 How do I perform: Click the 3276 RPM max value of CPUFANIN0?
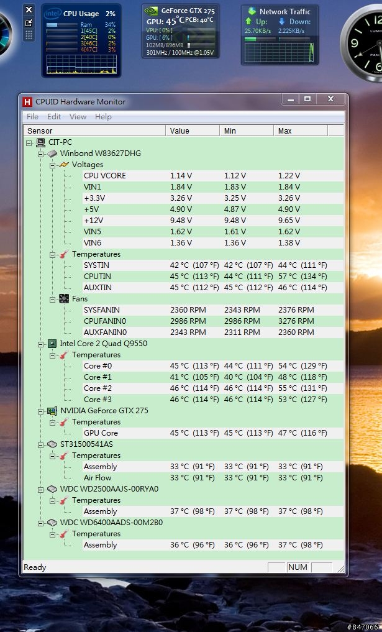coord(296,321)
